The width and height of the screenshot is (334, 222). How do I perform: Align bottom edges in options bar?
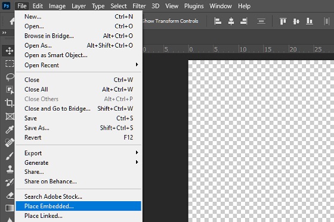tap(310, 21)
